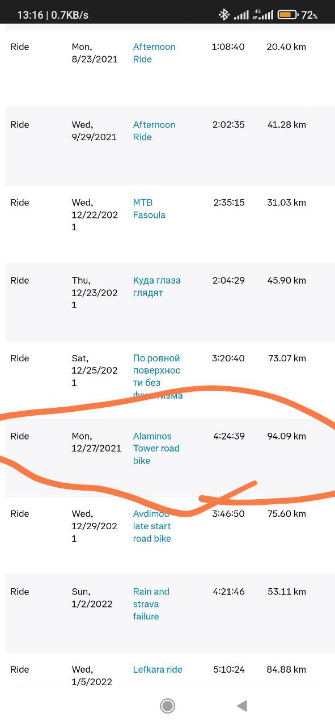Tap the 4G signal strength icon
This screenshot has width=335, height=726.
[x=262, y=15]
